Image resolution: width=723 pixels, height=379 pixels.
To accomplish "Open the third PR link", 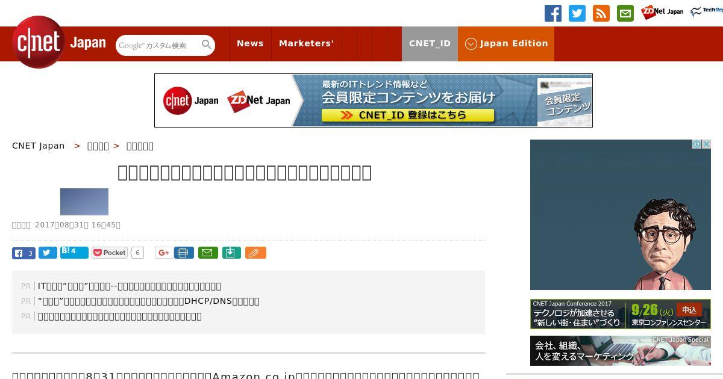I will tap(120, 316).
